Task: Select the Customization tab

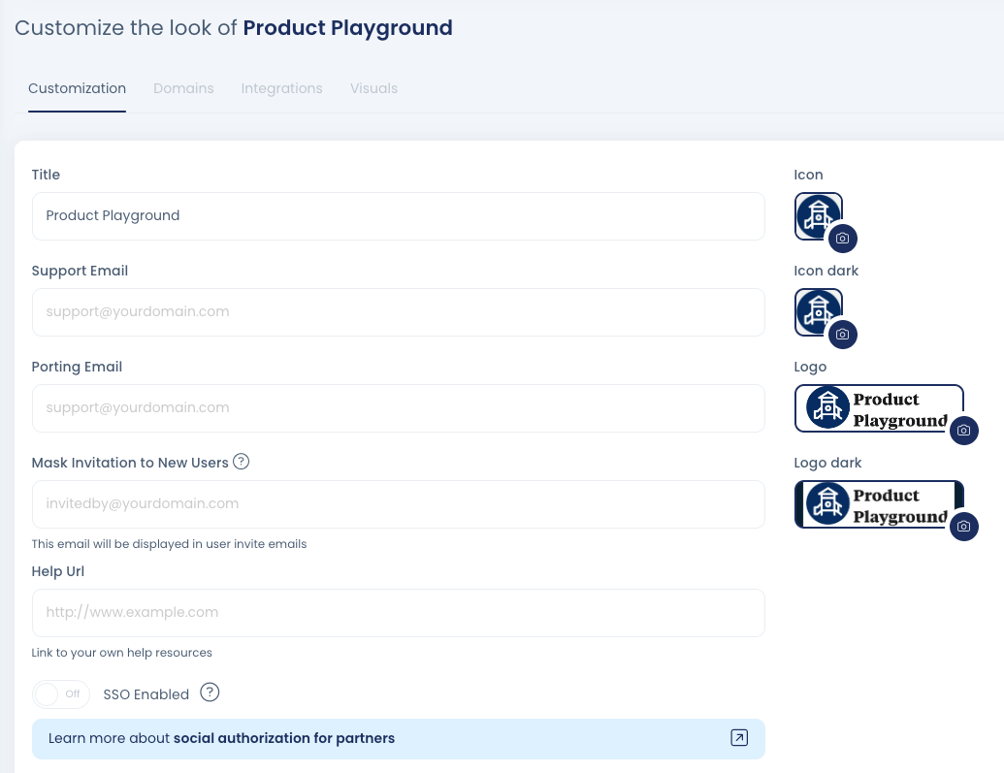Action: click(77, 88)
